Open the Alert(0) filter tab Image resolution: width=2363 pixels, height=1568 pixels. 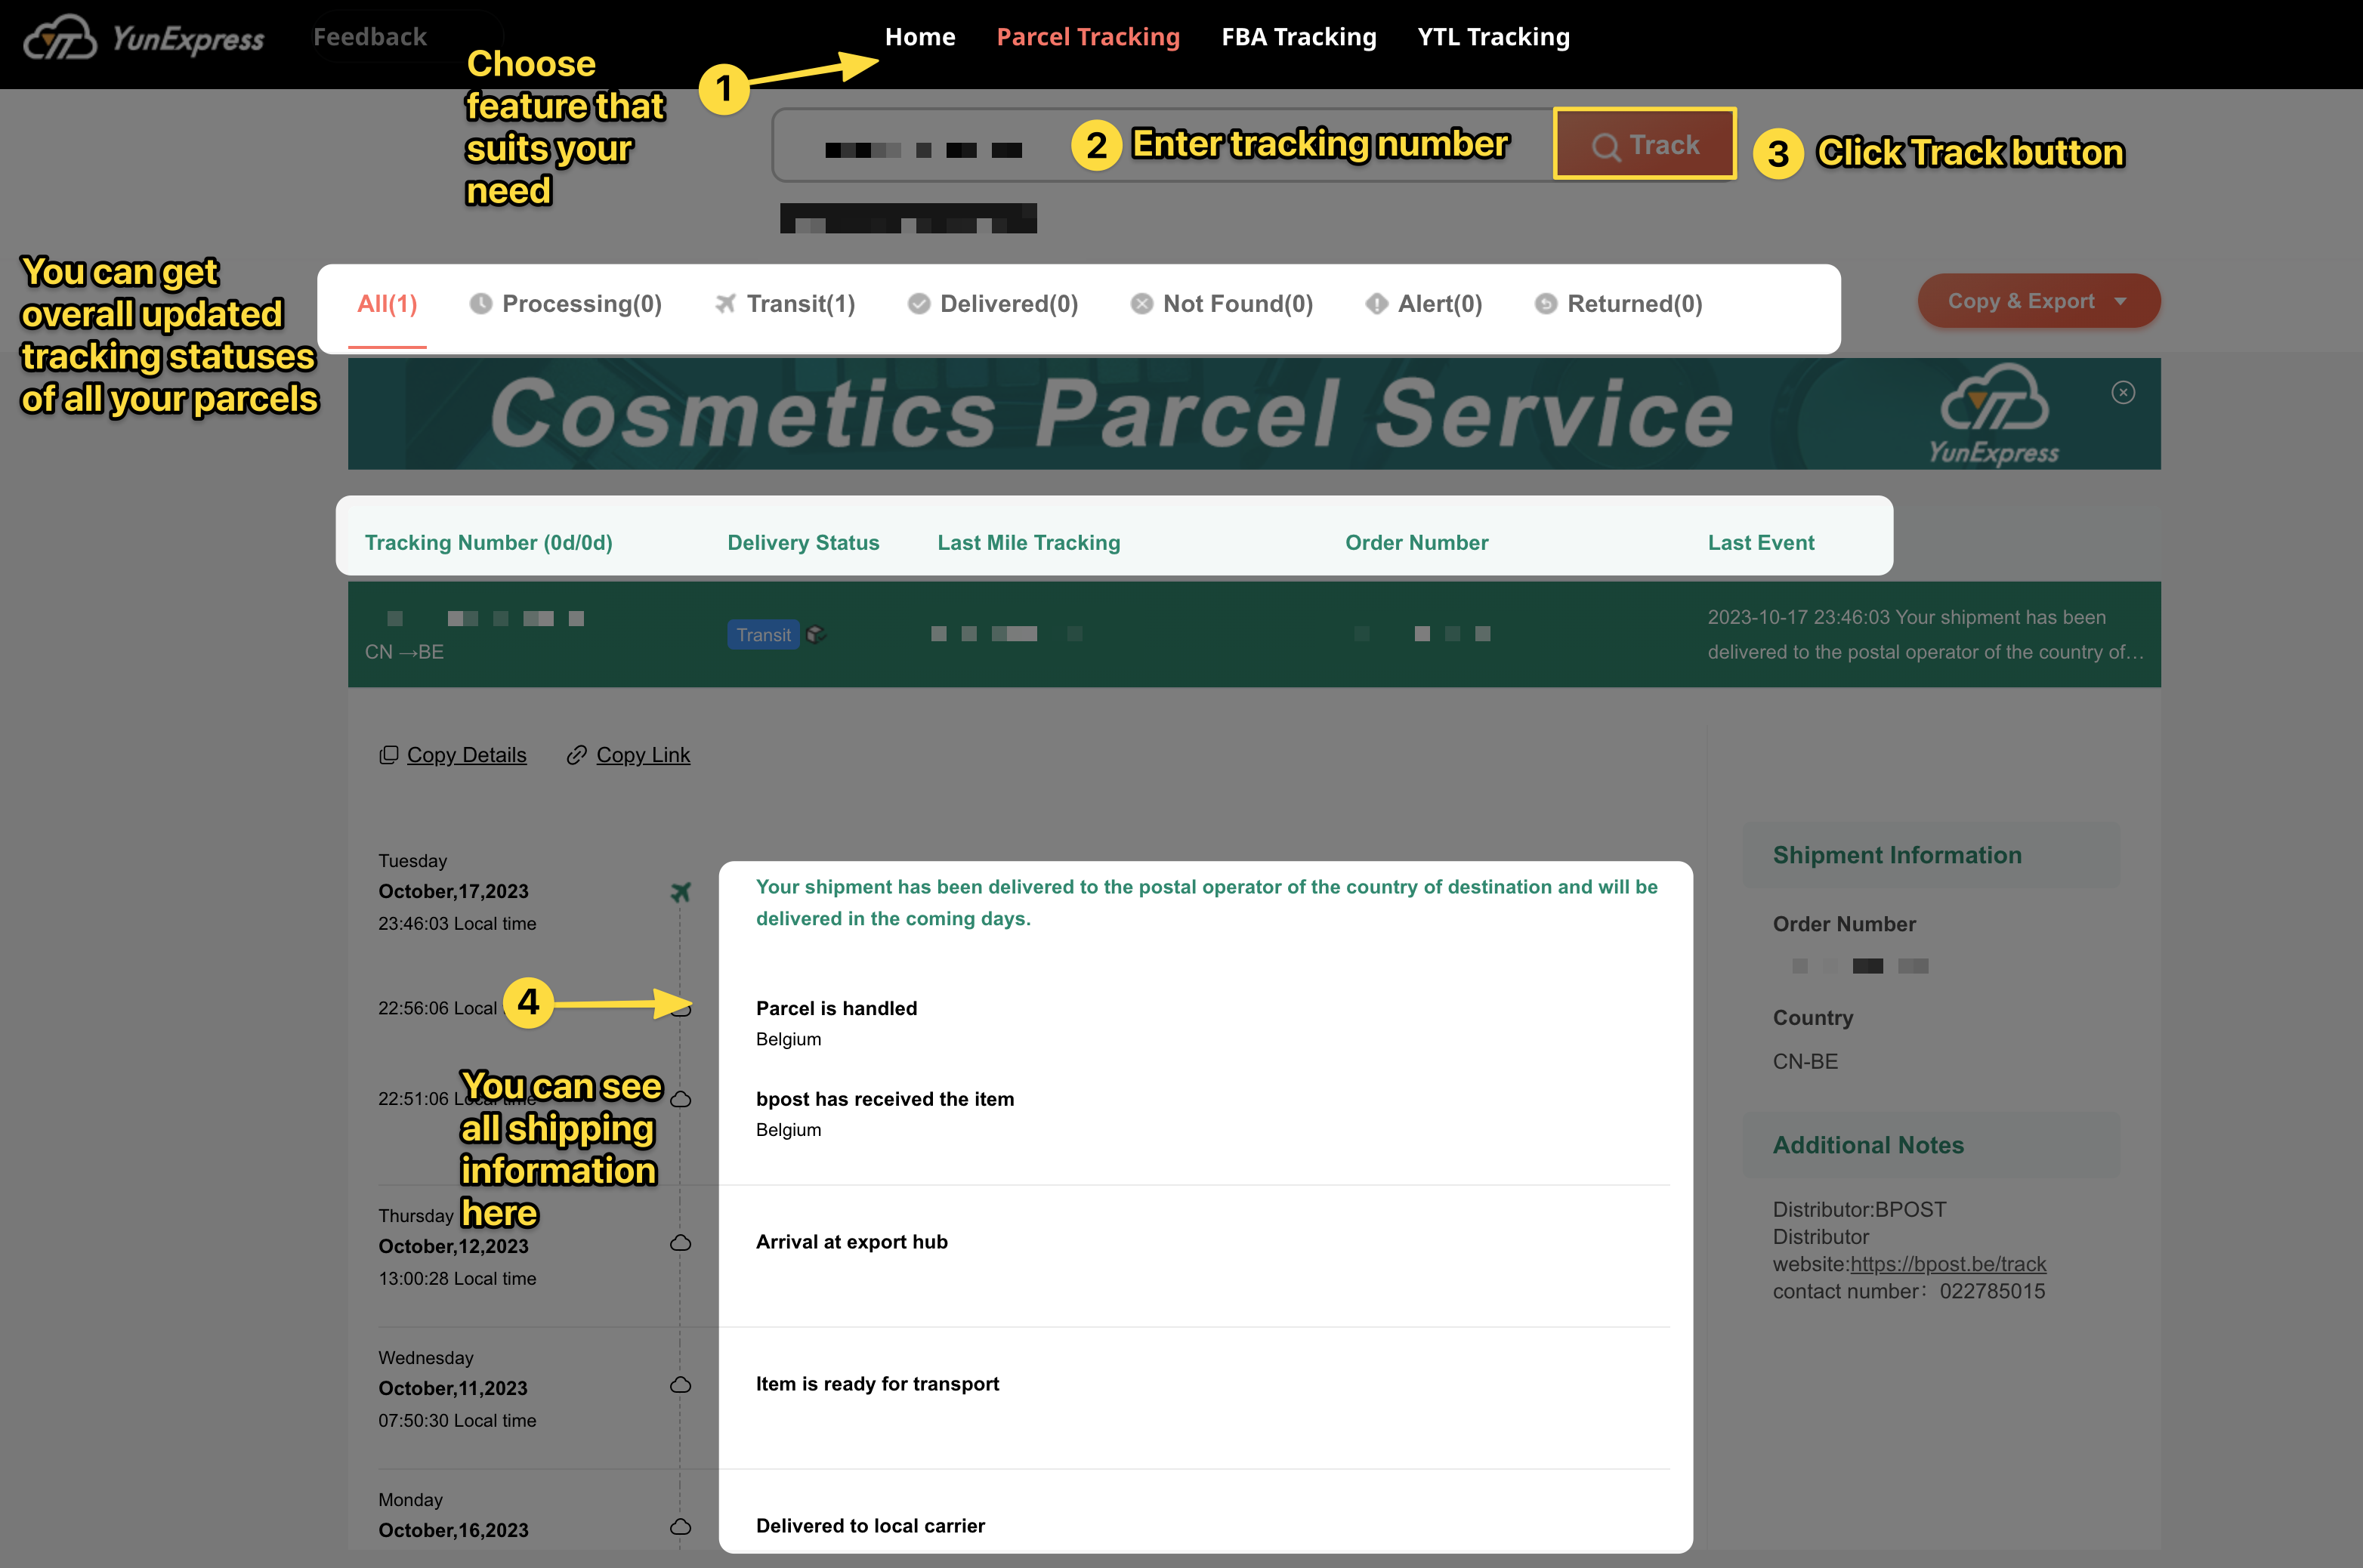pyautogui.click(x=1423, y=304)
